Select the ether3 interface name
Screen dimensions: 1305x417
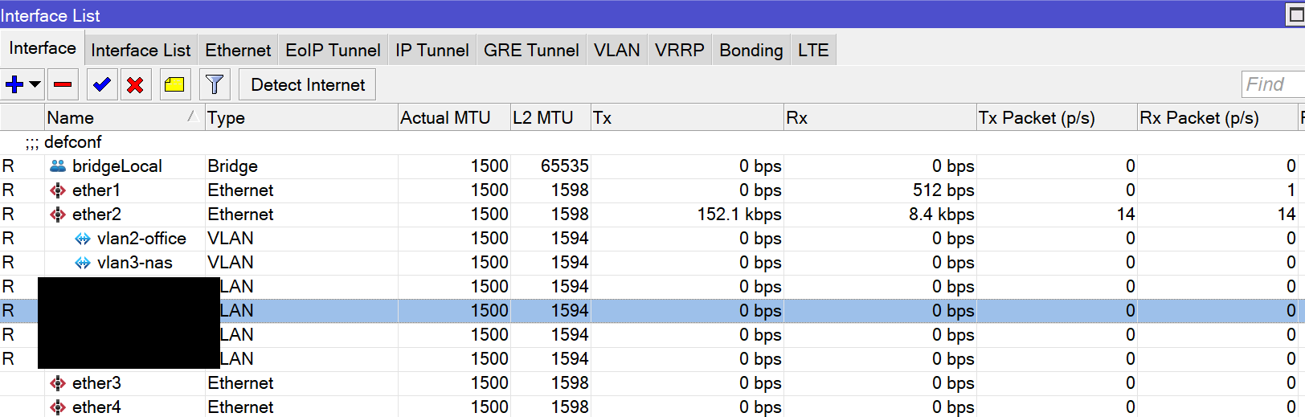point(96,383)
